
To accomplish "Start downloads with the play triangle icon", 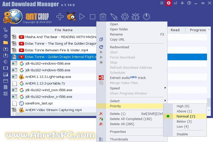I will (x=82, y=17).
